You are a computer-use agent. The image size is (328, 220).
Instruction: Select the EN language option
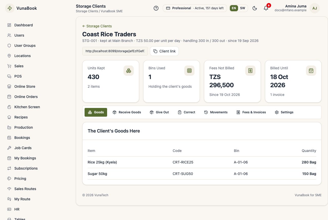234,8
